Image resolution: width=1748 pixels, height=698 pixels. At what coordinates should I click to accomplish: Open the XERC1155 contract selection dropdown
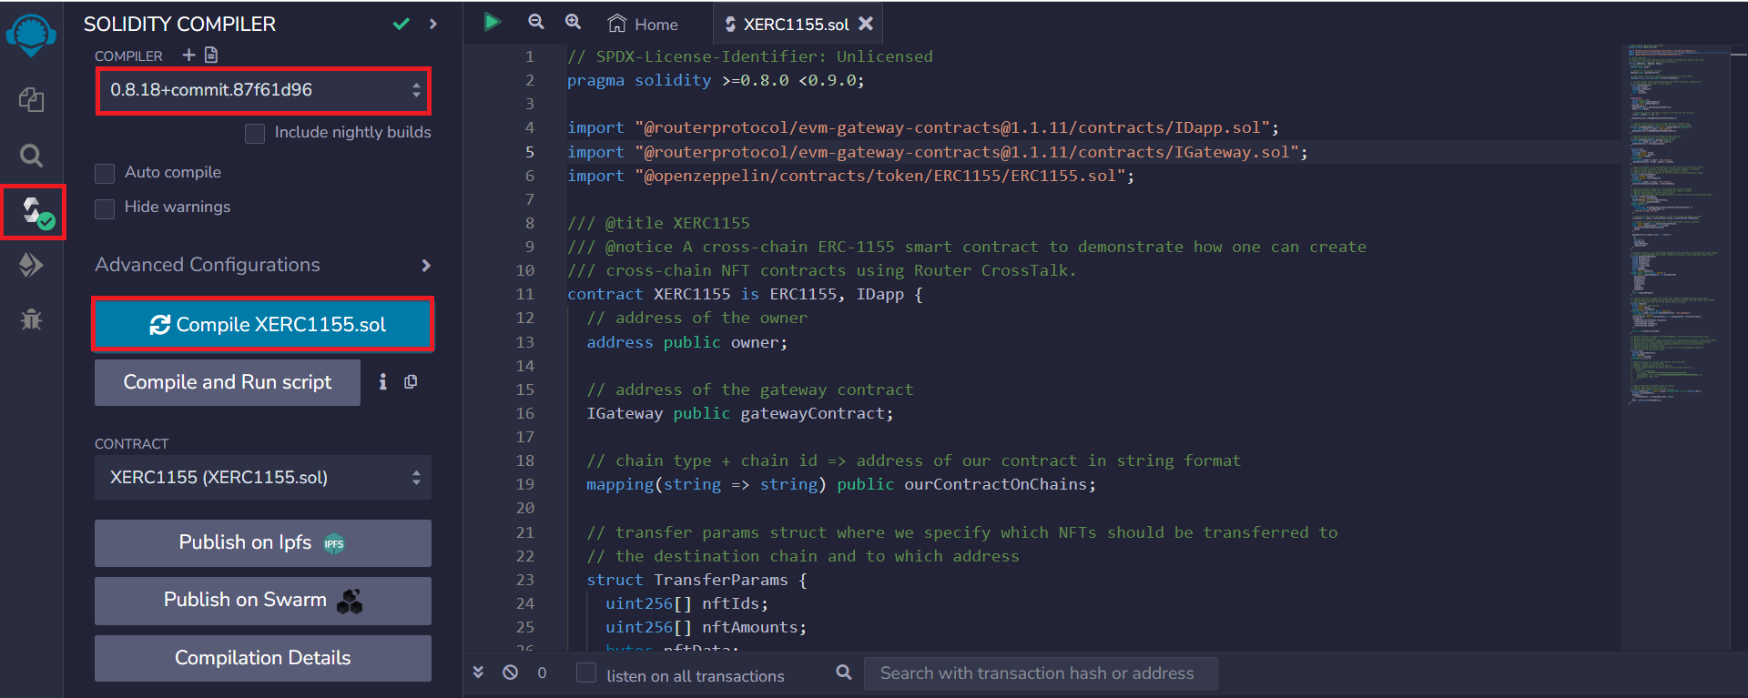tap(263, 478)
